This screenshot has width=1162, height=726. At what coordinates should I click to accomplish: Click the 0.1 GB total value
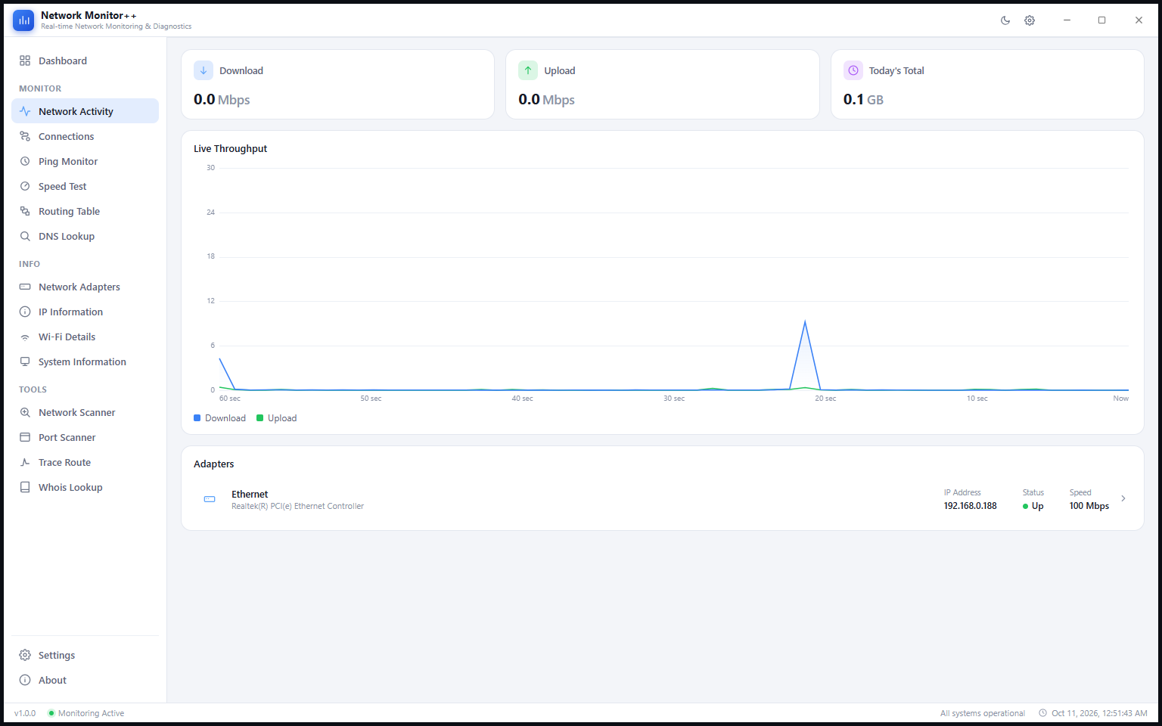[x=863, y=100]
